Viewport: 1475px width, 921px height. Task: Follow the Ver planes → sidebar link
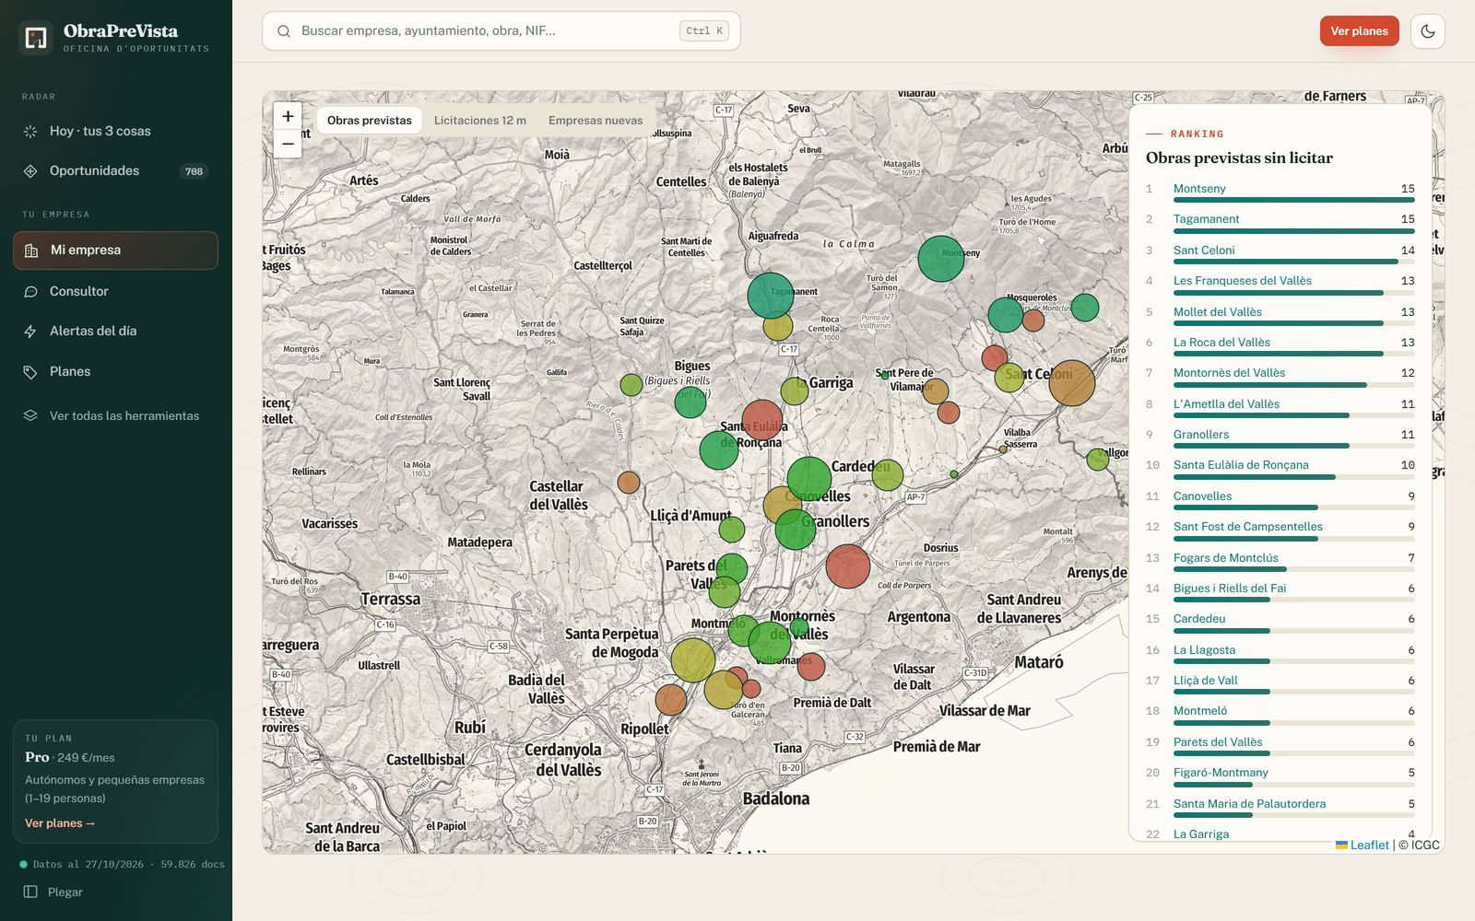(60, 823)
